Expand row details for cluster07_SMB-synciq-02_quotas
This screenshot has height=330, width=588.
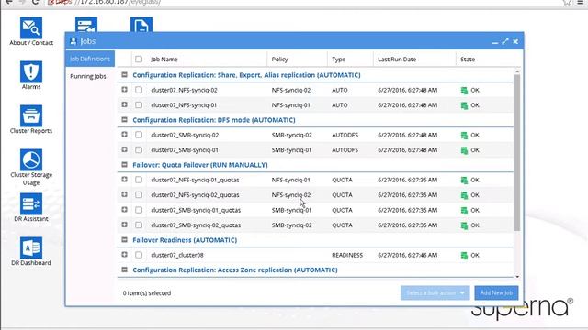pos(125,225)
